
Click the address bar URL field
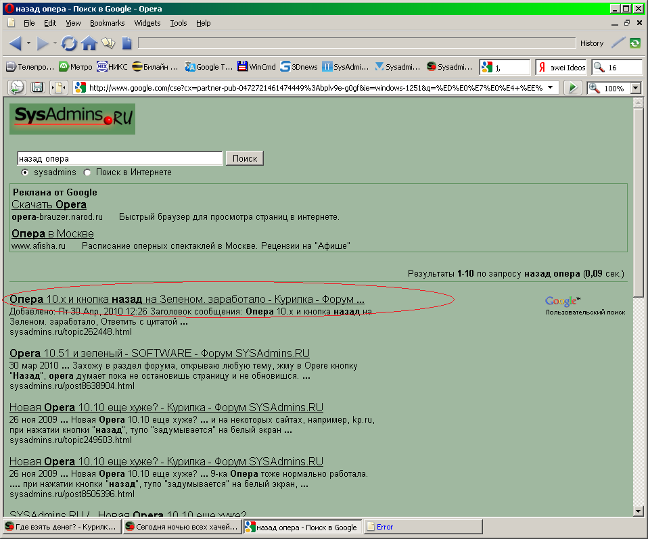[316, 88]
